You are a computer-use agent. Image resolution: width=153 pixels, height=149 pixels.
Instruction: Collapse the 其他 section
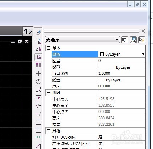click(48, 131)
